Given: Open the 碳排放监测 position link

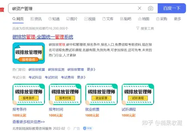Looking at the screenshot, I should click(56, 70).
